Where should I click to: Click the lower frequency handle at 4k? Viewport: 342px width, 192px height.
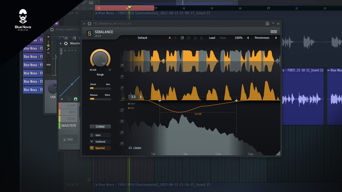pyautogui.click(x=160, y=101)
